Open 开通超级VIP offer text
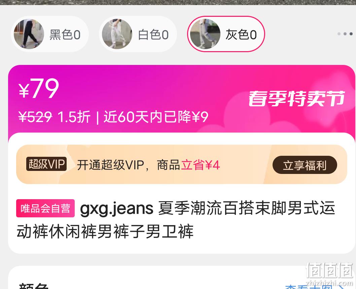Screen dimensions: 356x289 click(111, 165)
